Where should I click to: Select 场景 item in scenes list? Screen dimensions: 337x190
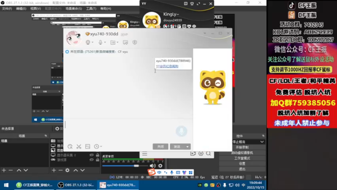[24, 141]
